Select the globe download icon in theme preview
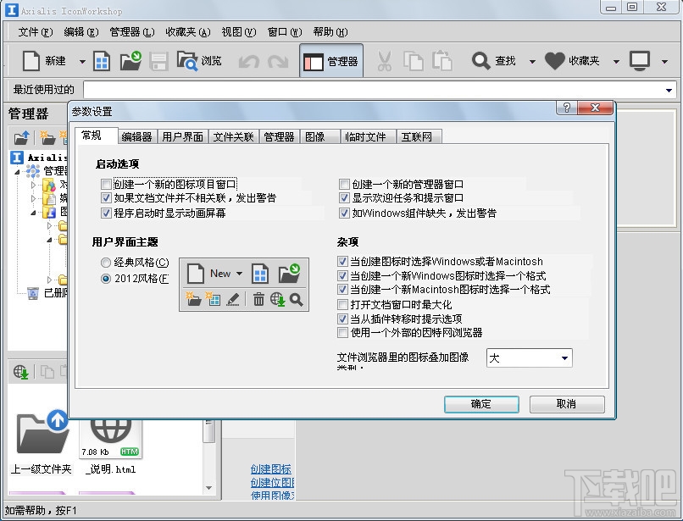 click(278, 298)
